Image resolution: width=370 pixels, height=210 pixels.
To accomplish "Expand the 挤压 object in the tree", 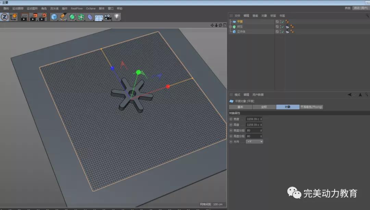I will (x=230, y=27).
